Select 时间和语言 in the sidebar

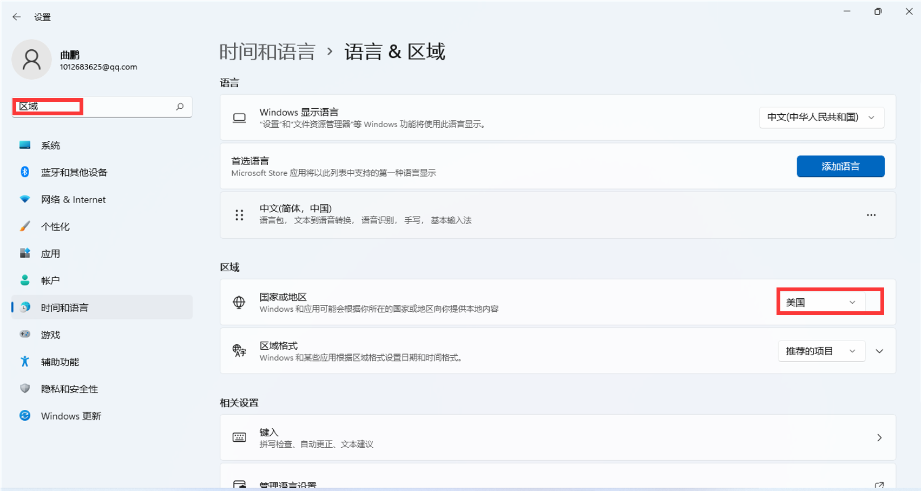click(x=102, y=307)
